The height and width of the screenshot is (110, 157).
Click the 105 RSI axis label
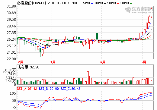13,93
